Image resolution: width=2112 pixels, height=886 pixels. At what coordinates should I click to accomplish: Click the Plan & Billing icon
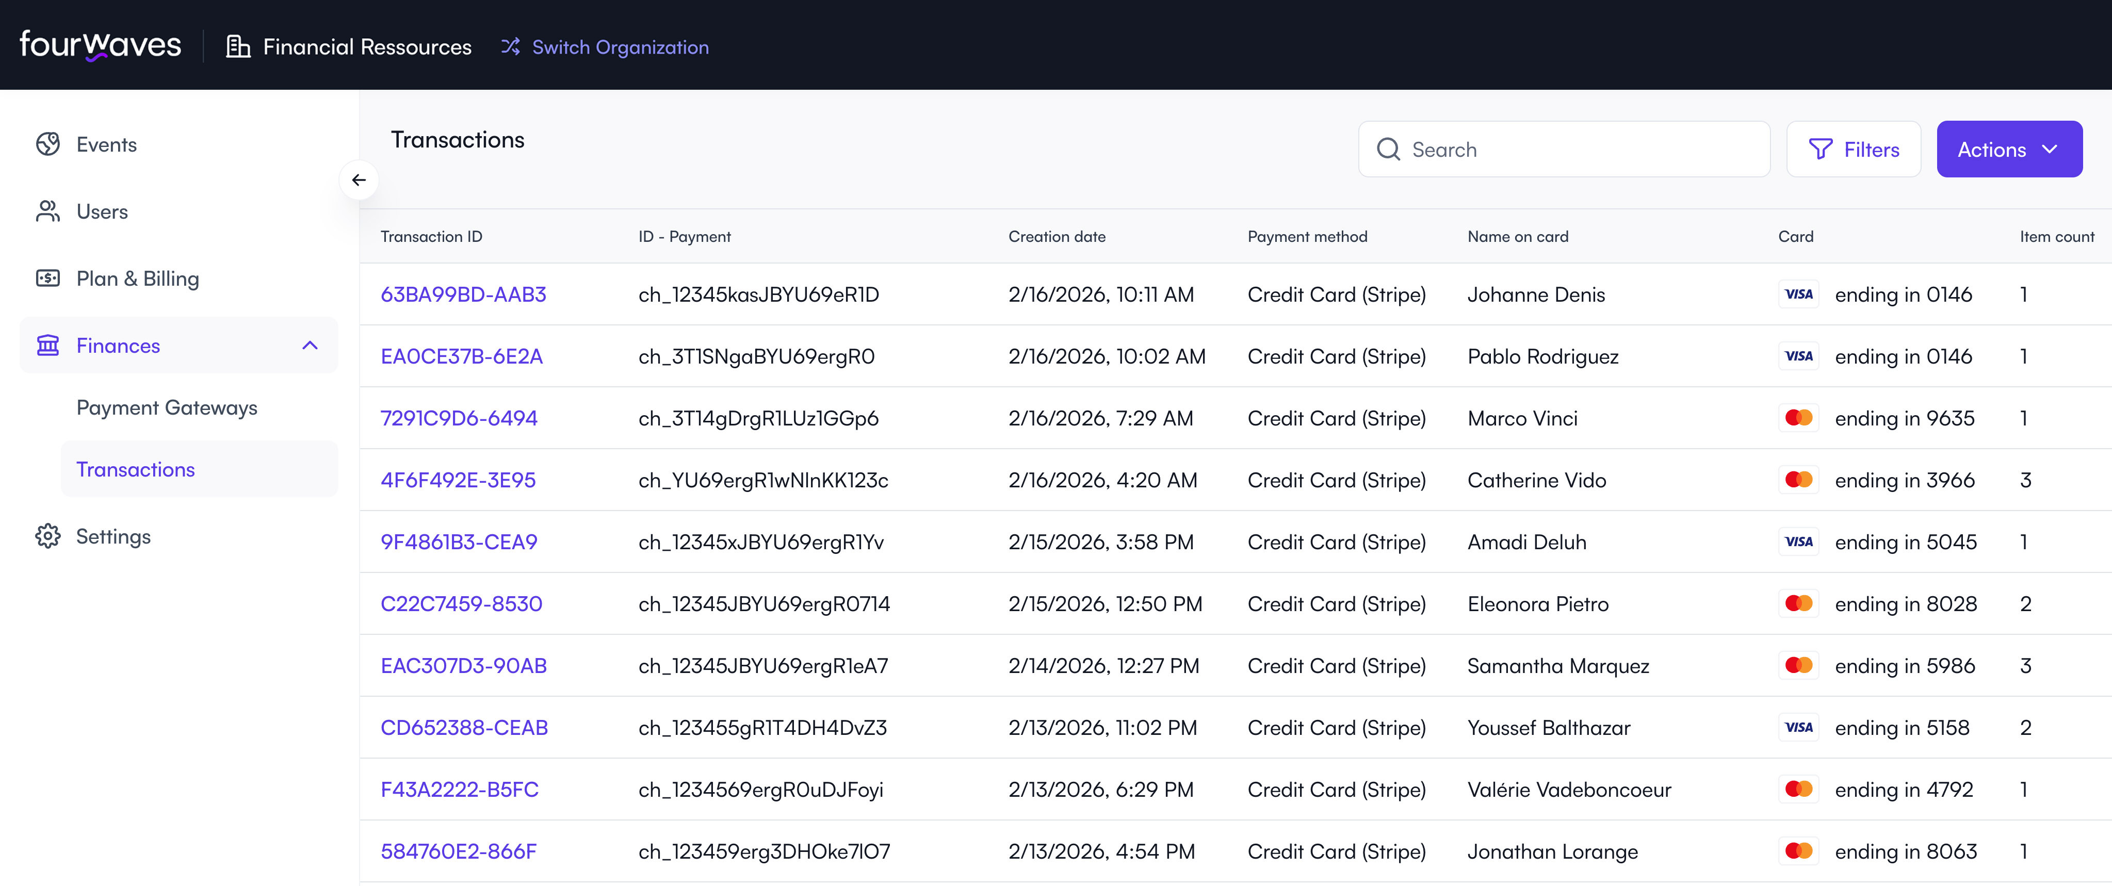(47, 278)
